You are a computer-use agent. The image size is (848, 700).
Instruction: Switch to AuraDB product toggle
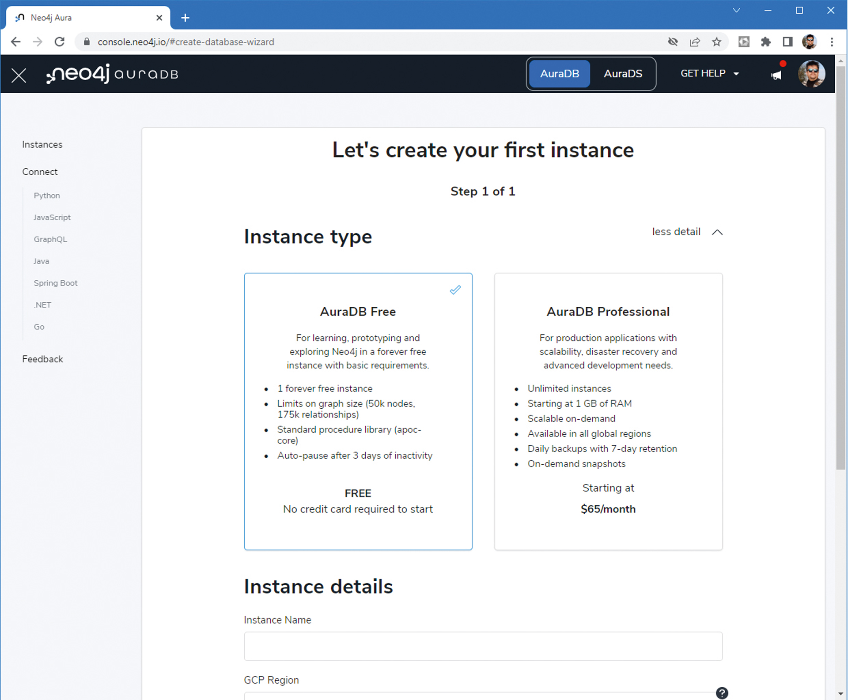point(559,74)
